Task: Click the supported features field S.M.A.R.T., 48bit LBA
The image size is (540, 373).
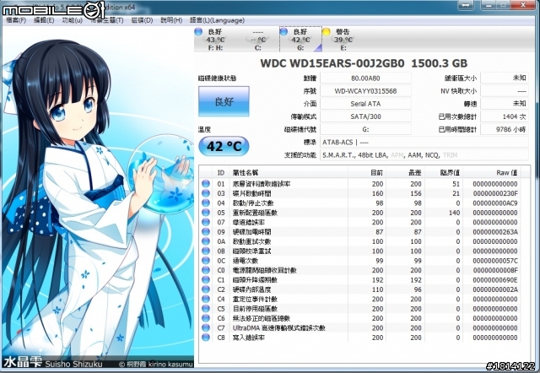Action: click(x=424, y=155)
